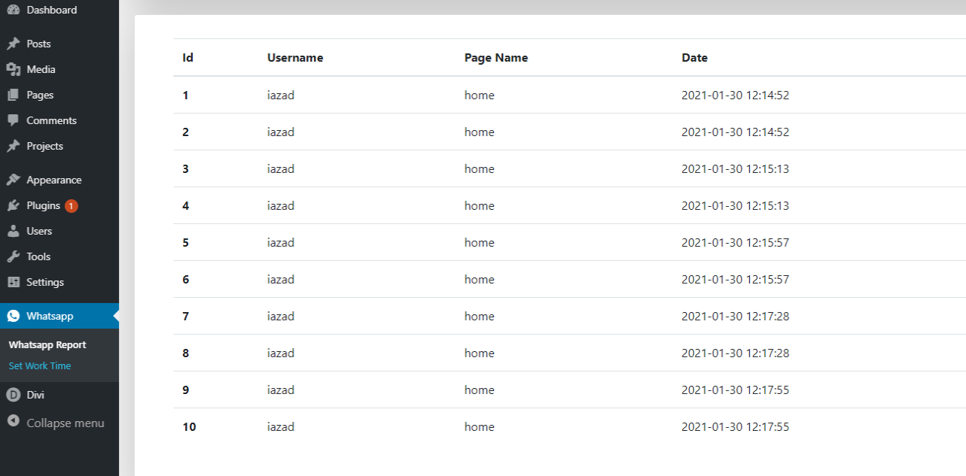Click the Divi circle icon
This screenshot has width=966, height=476.
point(13,395)
